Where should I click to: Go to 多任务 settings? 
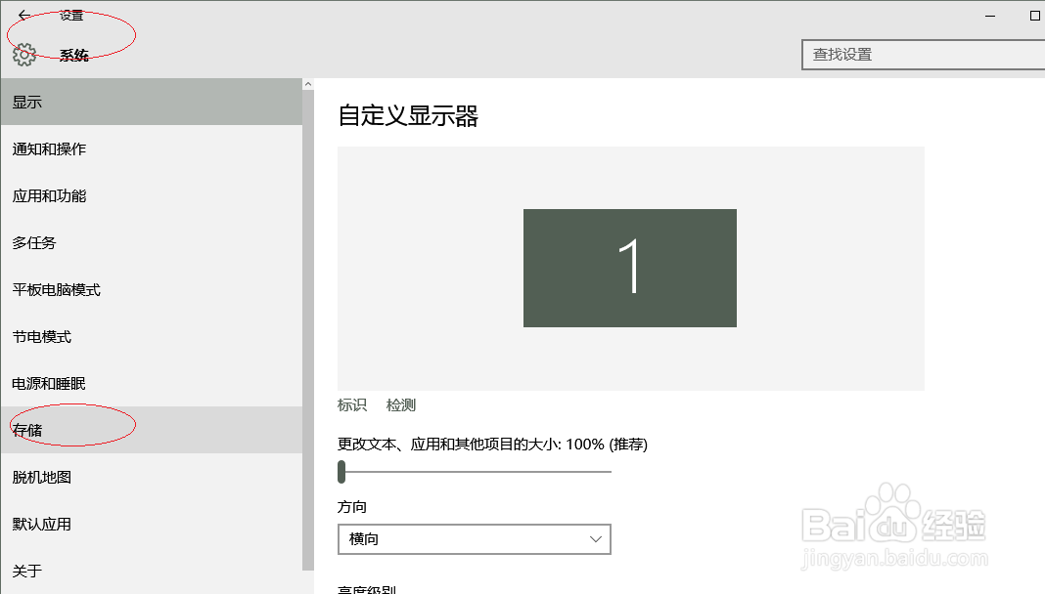(x=152, y=243)
